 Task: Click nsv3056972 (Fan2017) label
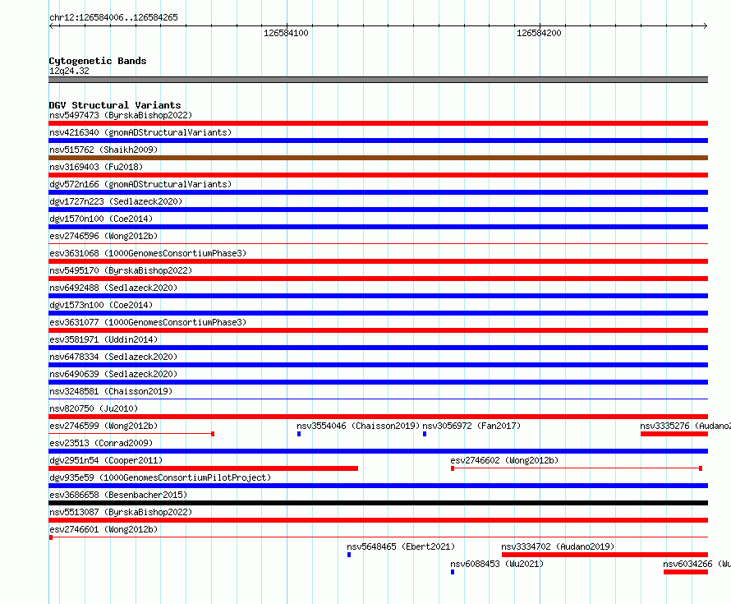pyautogui.click(x=471, y=426)
